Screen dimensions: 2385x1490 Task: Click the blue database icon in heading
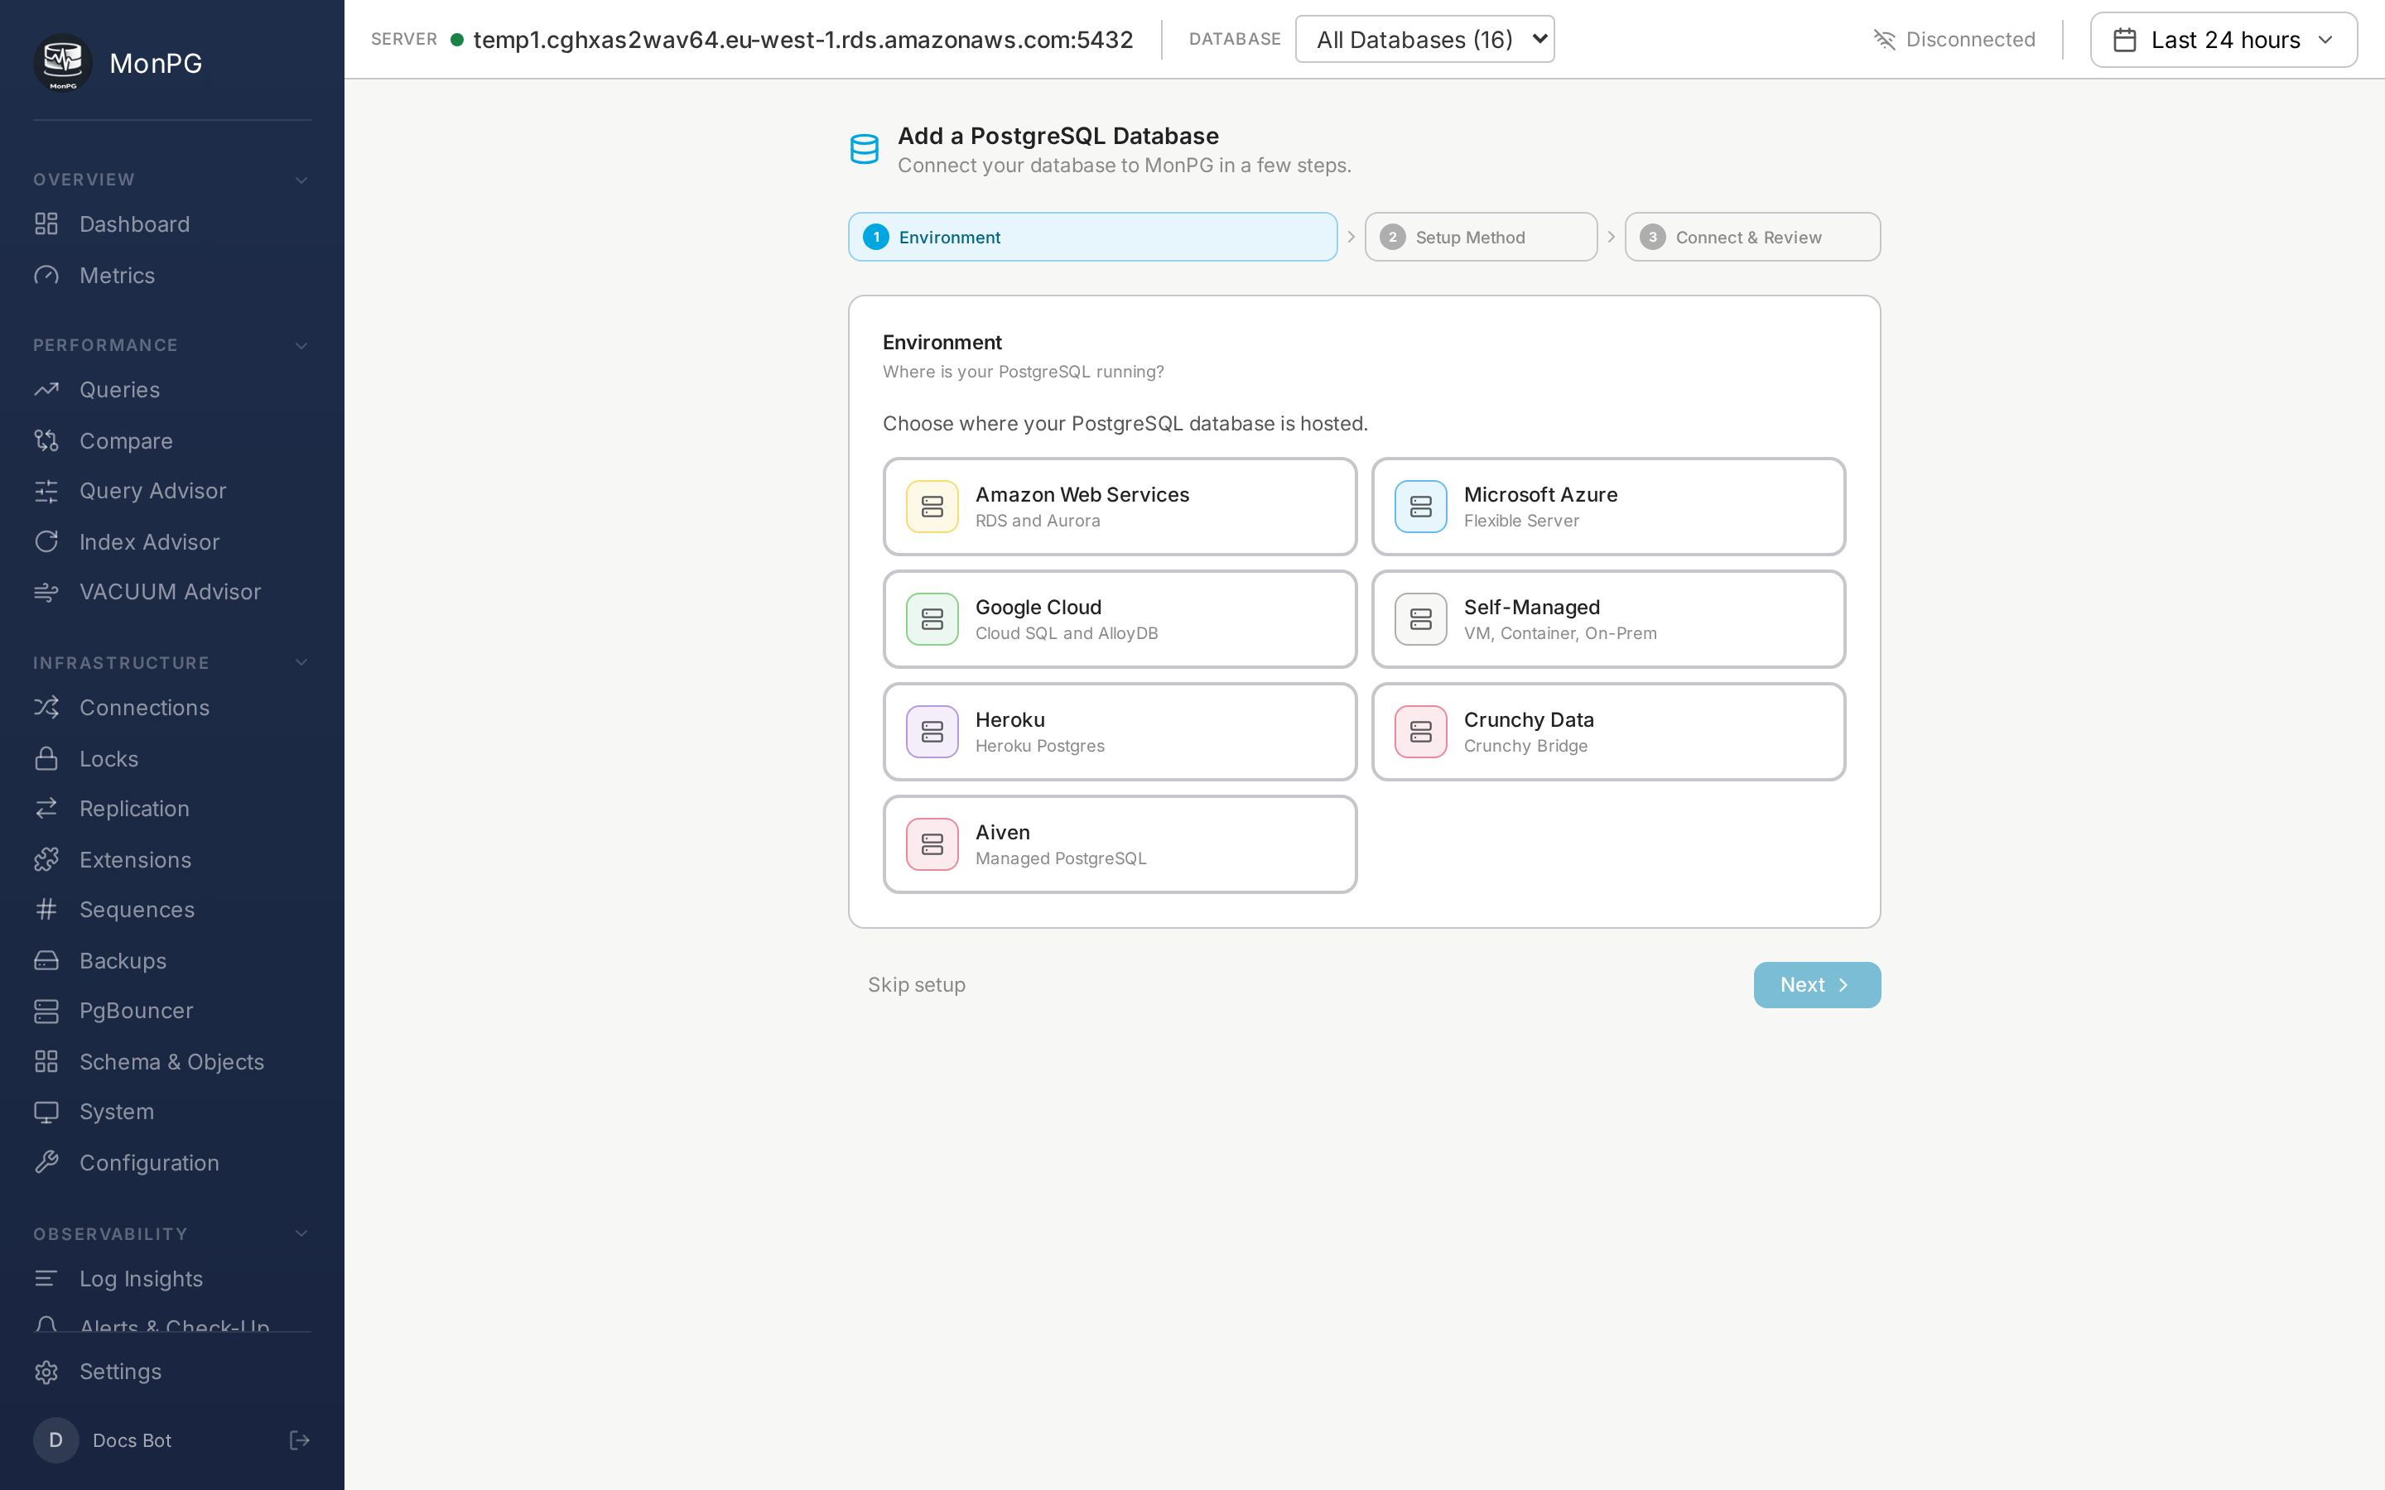[x=865, y=149]
